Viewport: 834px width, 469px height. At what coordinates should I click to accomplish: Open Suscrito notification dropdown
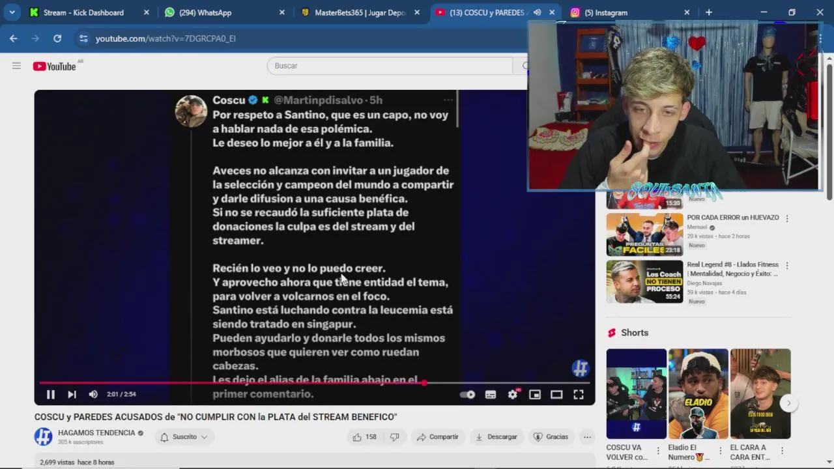coord(184,437)
